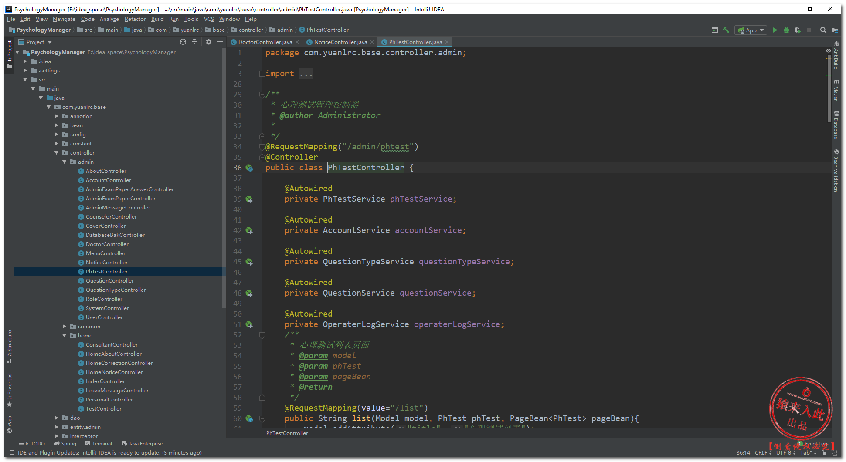Click autowired gutter icon on line 39
This screenshot has width=846, height=462.
249,199
